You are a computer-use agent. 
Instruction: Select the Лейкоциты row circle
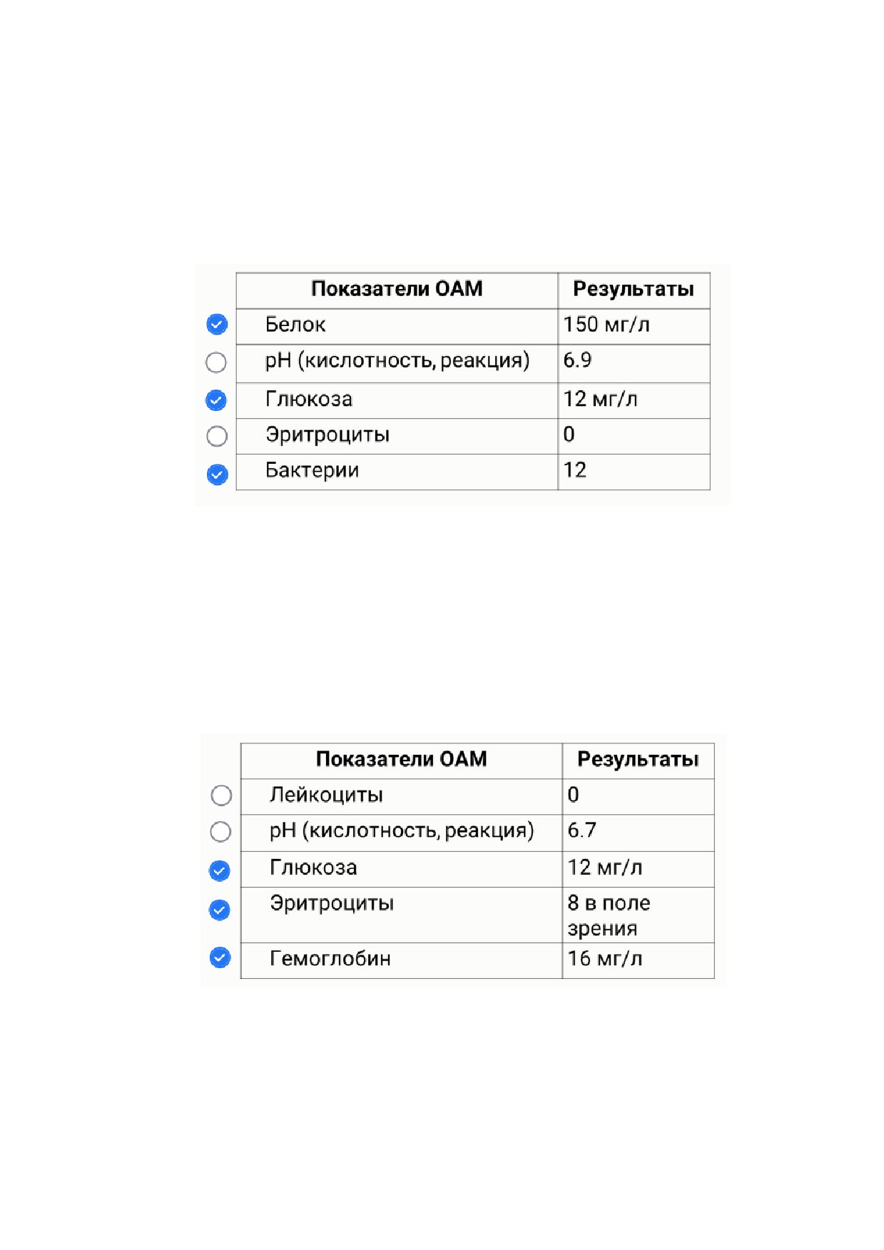point(221,796)
